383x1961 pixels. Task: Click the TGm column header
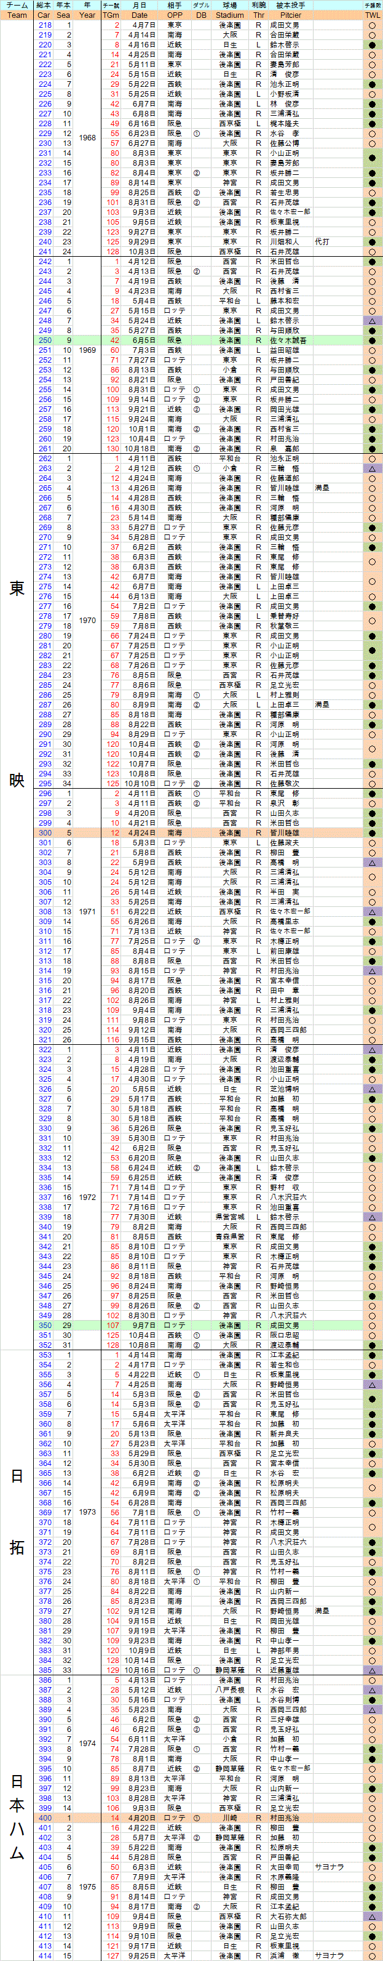pyautogui.click(x=111, y=14)
